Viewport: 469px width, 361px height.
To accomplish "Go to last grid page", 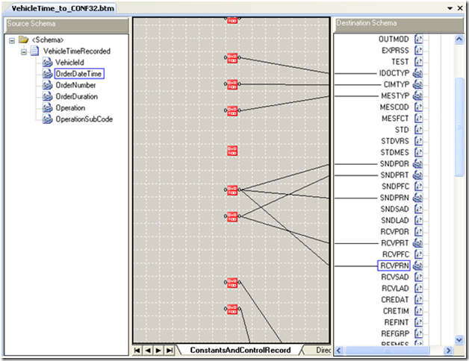I will pyautogui.click(x=170, y=351).
